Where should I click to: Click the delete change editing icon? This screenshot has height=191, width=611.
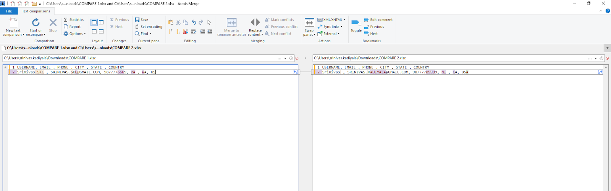[186, 32]
